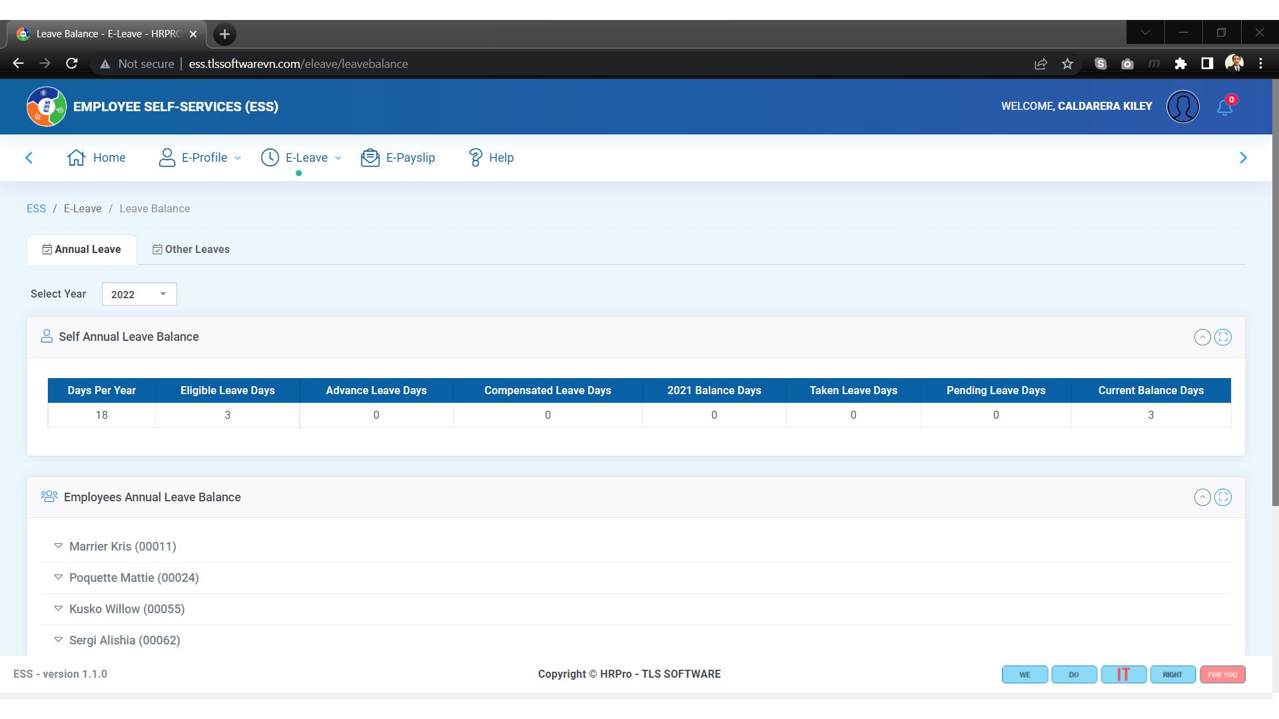Image resolution: width=1279 pixels, height=719 pixels.
Task: Click the notification bell icon
Action: [x=1224, y=107]
